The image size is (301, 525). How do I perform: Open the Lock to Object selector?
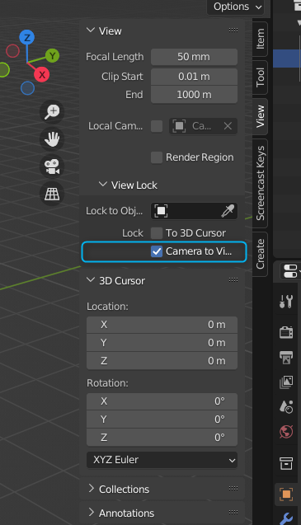click(x=194, y=211)
